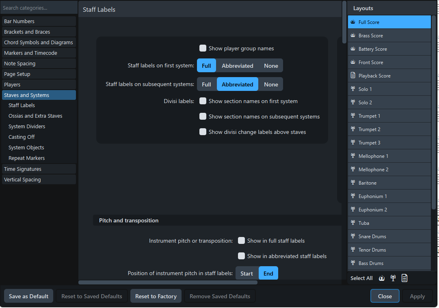The width and height of the screenshot is (439, 308).
Task: Expand the Vertical Spacing category
Action: pos(39,179)
